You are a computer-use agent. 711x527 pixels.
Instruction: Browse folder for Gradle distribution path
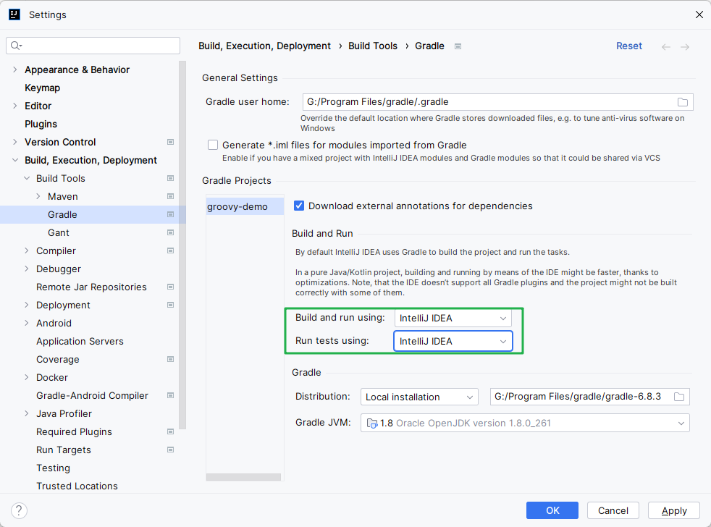679,397
